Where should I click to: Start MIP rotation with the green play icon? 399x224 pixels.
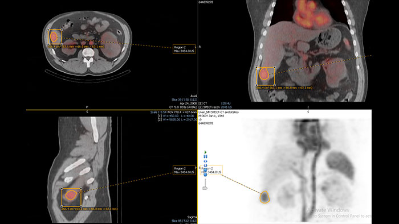tap(205, 152)
